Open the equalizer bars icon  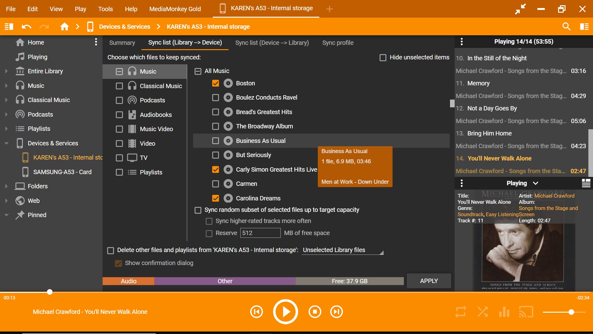(x=504, y=312)
